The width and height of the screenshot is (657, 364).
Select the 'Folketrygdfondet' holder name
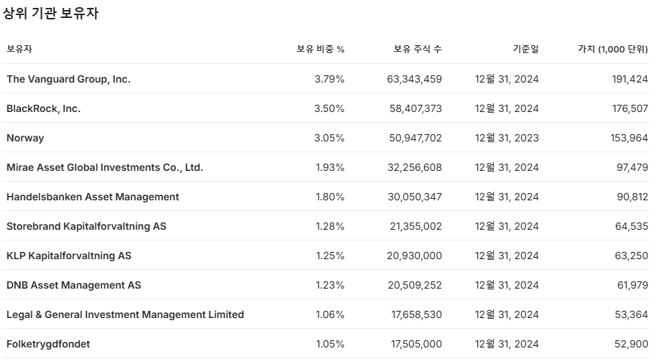coord(48,344)
